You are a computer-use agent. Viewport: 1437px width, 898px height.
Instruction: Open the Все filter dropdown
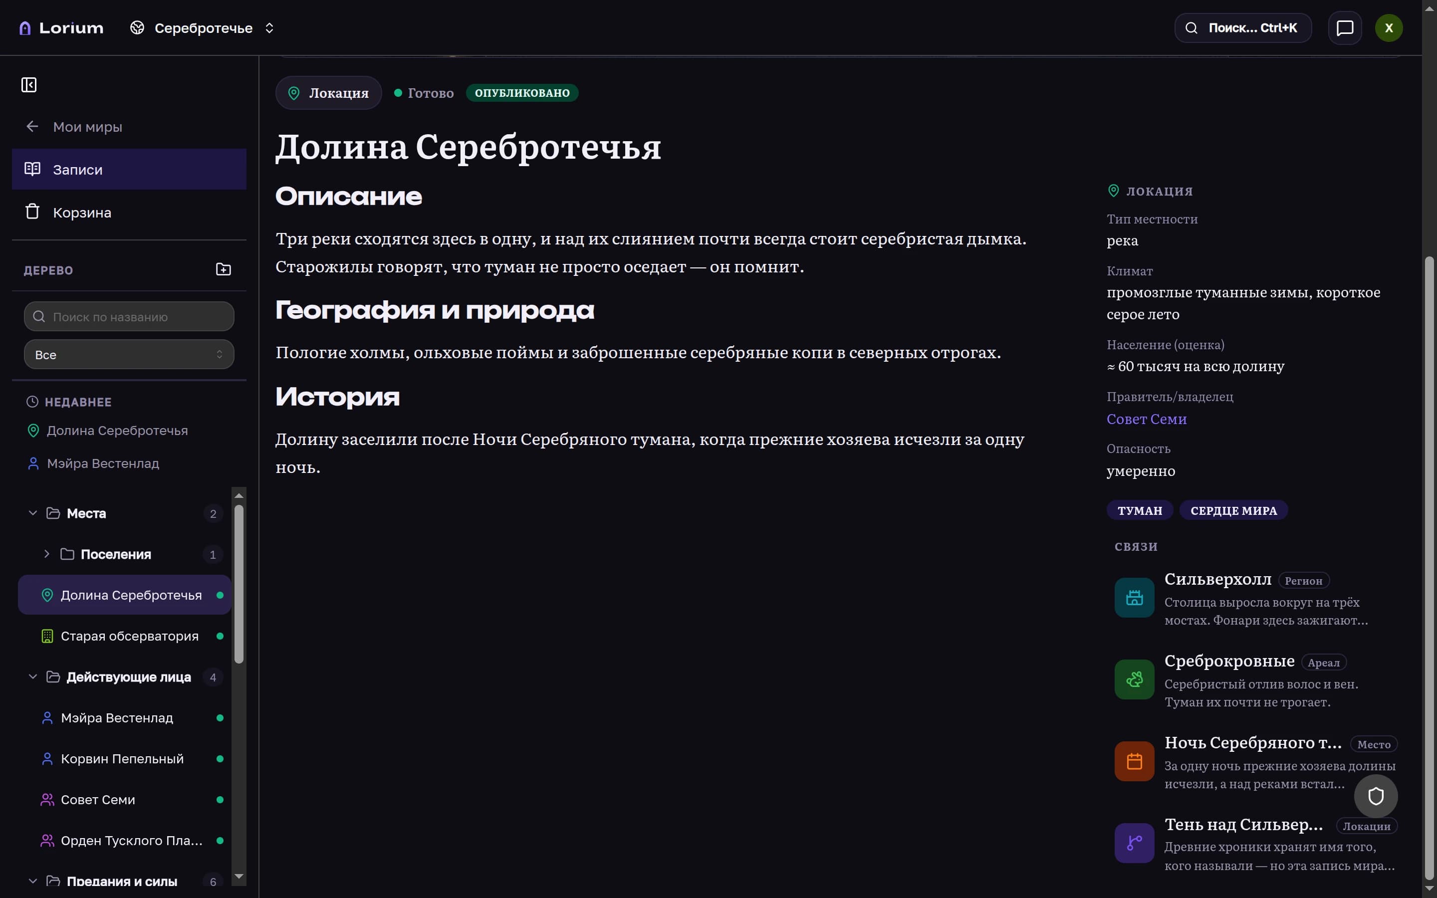pyautogui.click(x=129, y=355)
